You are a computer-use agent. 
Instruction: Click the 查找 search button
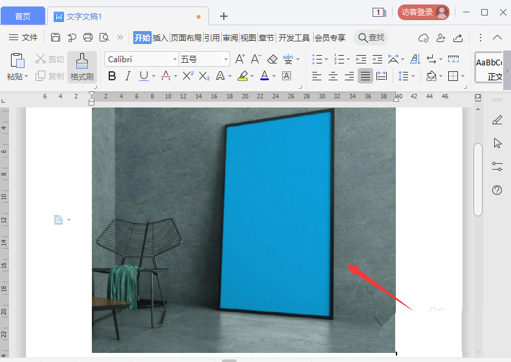coord(371,38)
